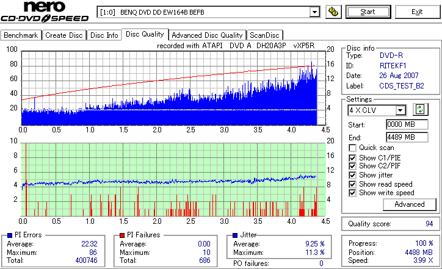Click the PI Errors average 22.32
Viewport: 442px width, 269px height.
pos(89,243)
